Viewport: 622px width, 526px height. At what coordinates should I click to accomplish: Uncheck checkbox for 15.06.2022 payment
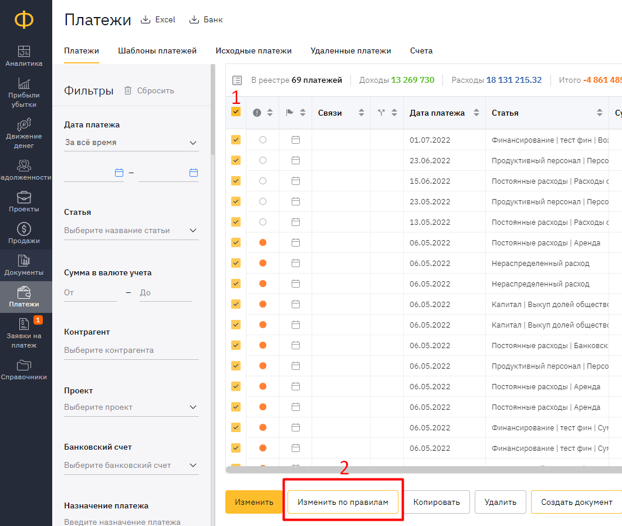[x=236, y=181]
